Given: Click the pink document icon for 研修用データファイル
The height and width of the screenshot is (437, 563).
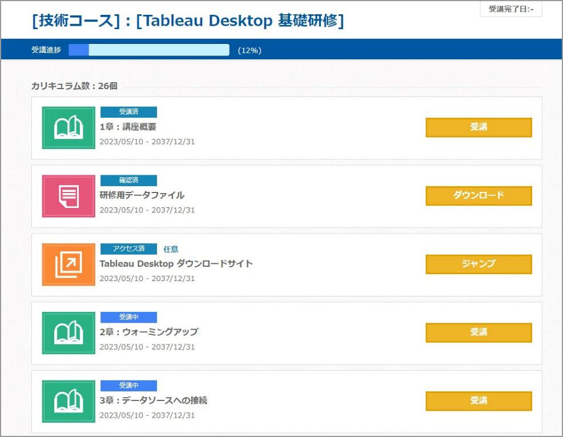Looking at the screenshot, I should pyautogui.click(x=69, y=197).
